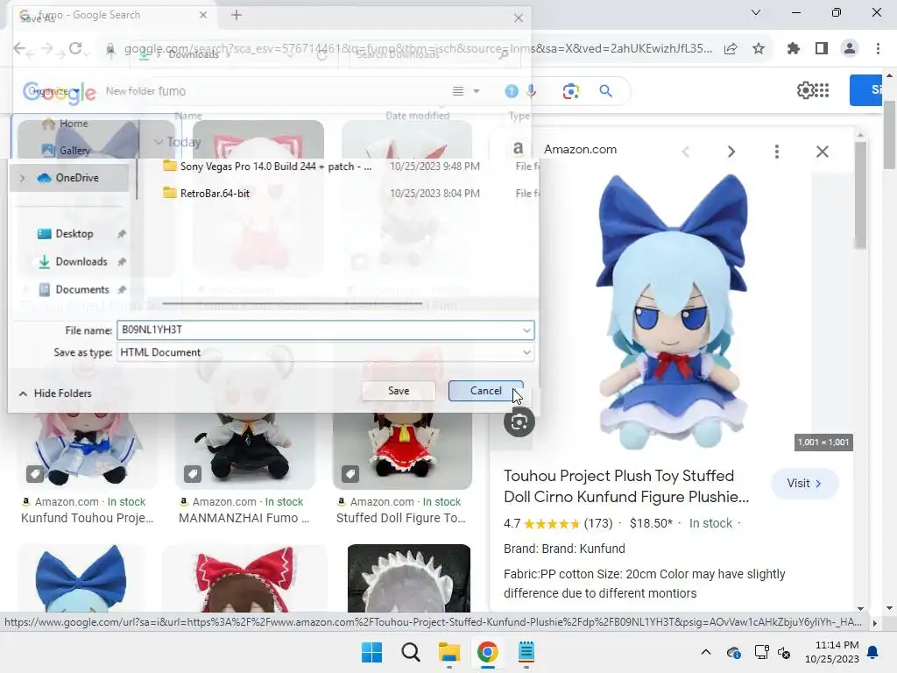Collapse the folder pane with Hide Folders
Screen dimensions: 897x673
click(55, 393)
